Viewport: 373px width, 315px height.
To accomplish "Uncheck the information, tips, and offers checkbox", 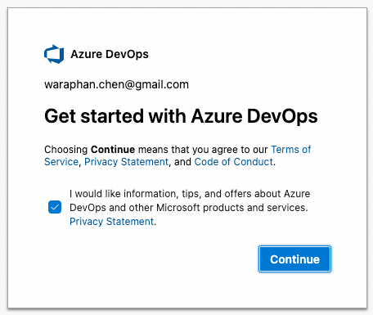I will click(x=55, y=207).
